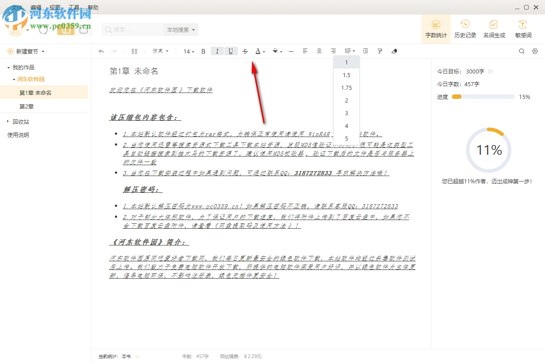Insert a horizontal divider line
Viewport: 545px width, 363px height.
(291, 51)
